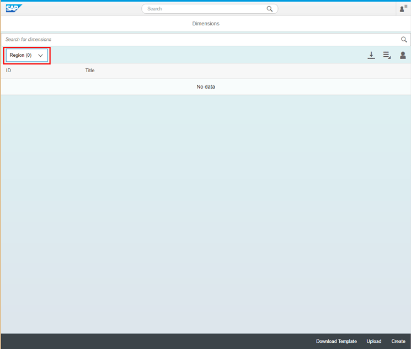Click the download icon in the table toolbar

371,55
